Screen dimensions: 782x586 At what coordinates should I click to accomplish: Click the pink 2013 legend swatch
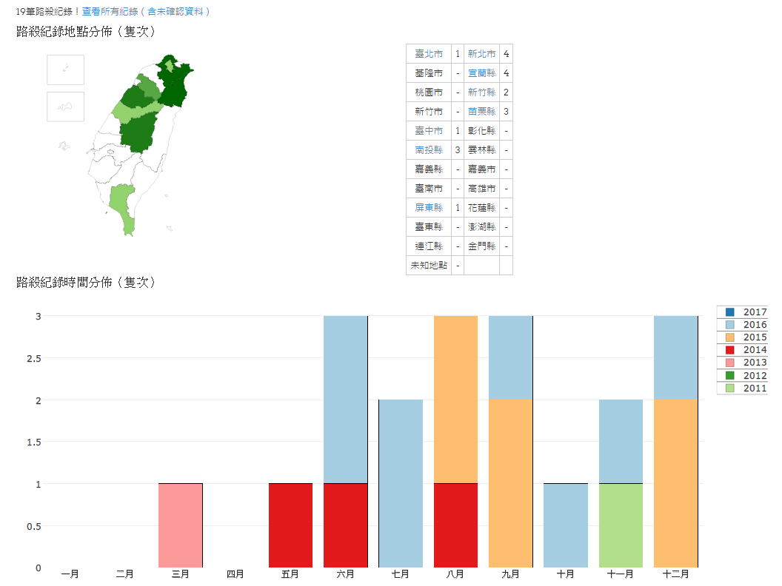click(730, 363)
